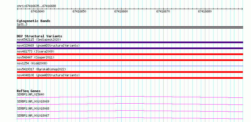Screen dimensions: 251x122
Task: Click the red bar for nsv5419317
Action: pos(130,72)
